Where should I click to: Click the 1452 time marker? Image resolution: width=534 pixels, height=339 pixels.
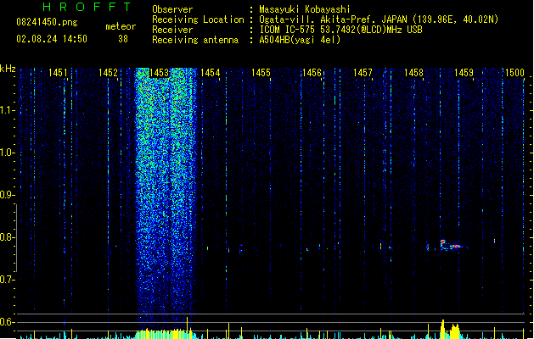click(108, 73)
